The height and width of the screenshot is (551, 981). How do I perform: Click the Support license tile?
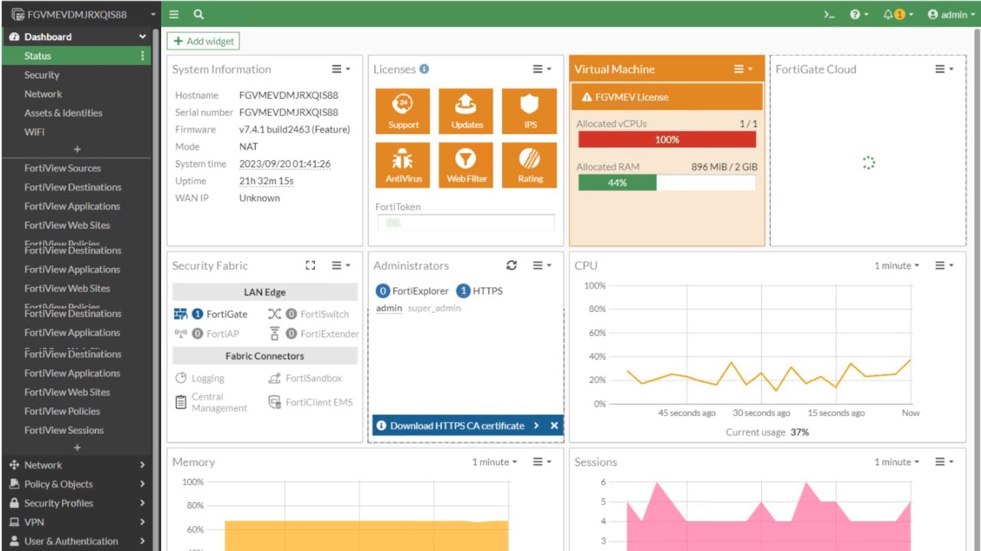(x=403, y=111)
